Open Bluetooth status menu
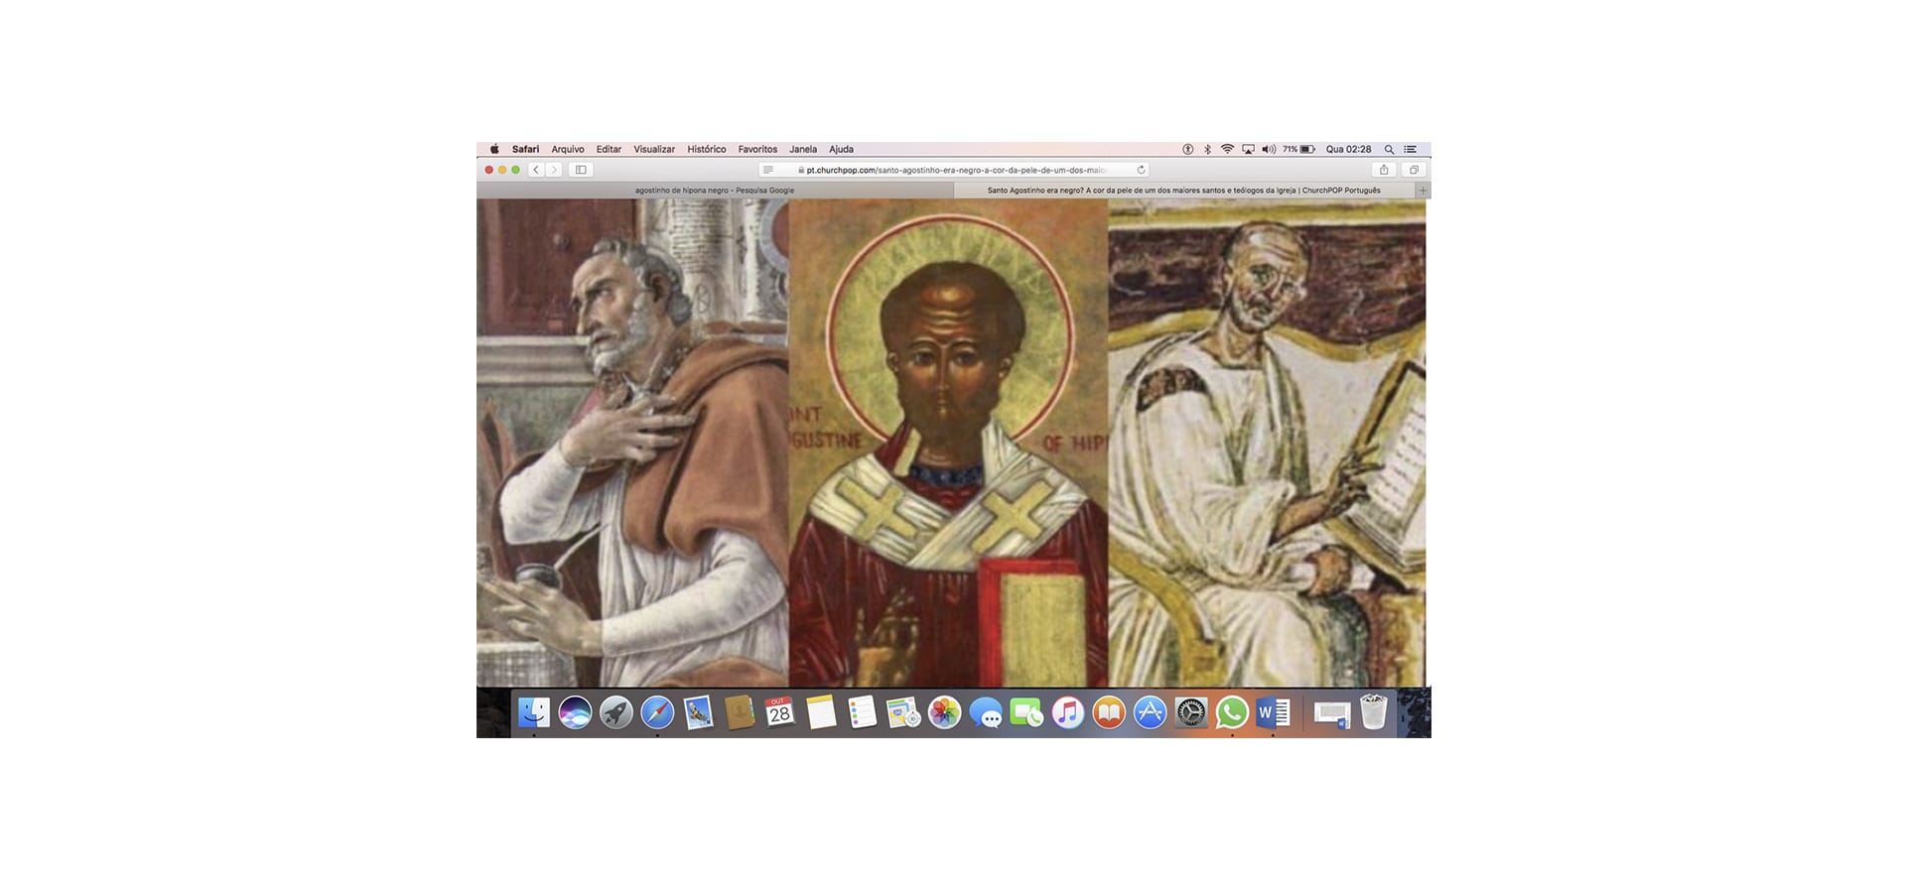This screenshot has height=893, width=1906. pos(1207,149)
